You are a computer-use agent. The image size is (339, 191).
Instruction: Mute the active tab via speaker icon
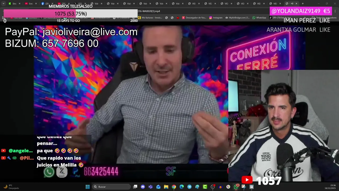click(x=292, y=4)
